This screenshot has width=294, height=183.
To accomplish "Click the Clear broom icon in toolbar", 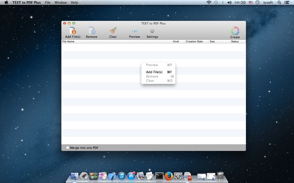I will point(113,30).
